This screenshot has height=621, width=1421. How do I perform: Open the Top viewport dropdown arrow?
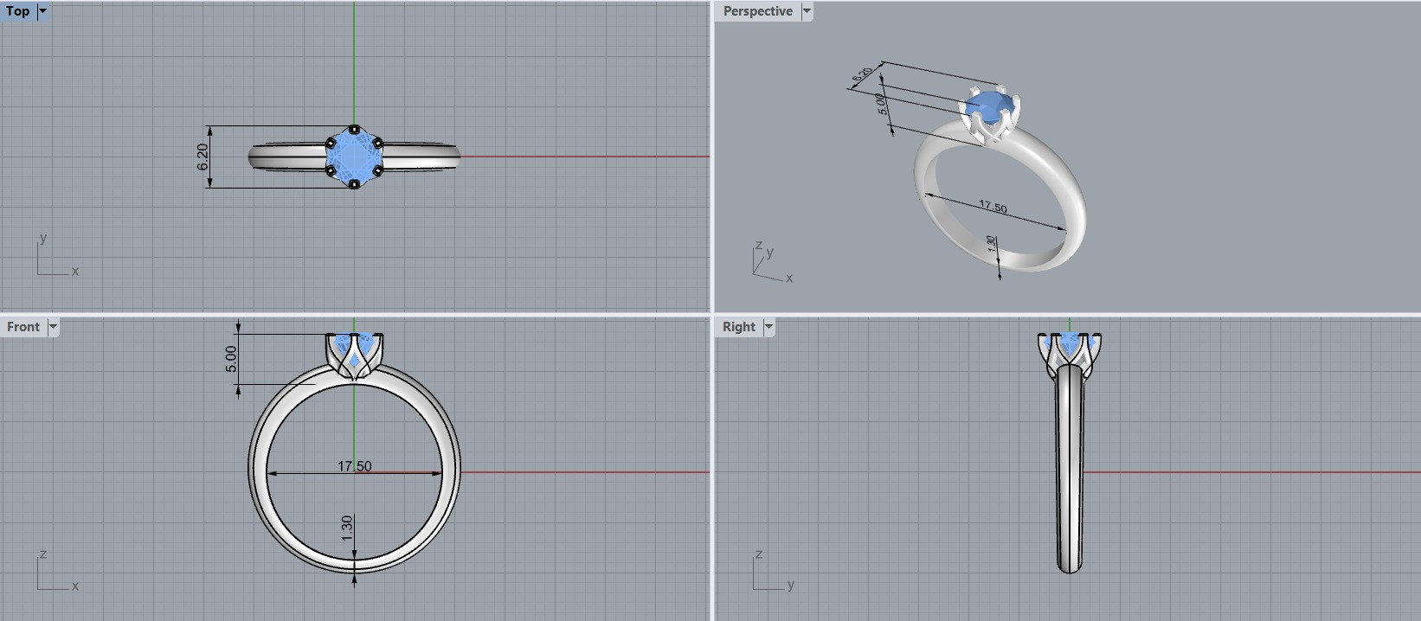[x=42, y=11]
